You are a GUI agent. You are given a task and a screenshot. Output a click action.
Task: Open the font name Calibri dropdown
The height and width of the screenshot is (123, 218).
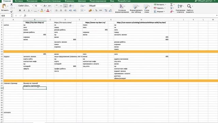coord(32,6)
